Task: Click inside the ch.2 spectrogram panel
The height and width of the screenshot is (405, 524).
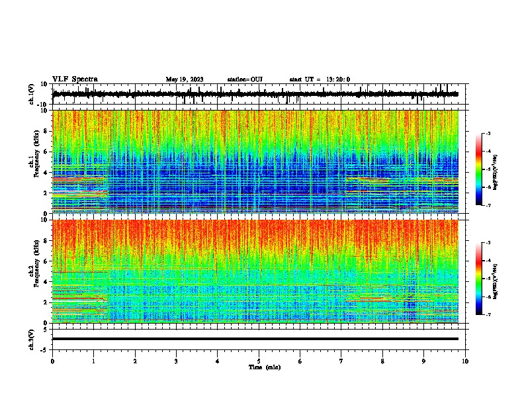Action: point(255,271)
